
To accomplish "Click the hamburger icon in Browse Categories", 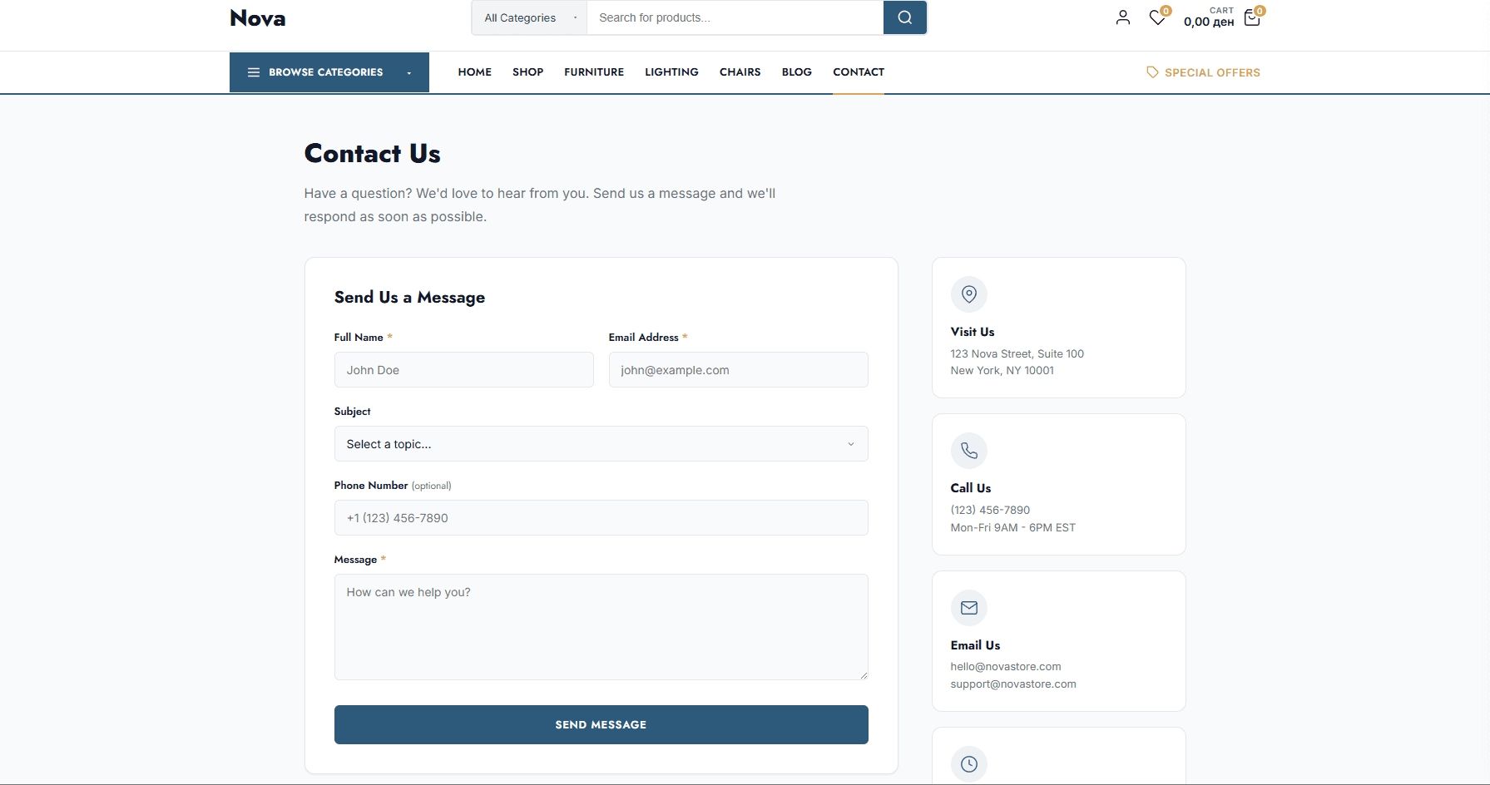I will [254, 72].
